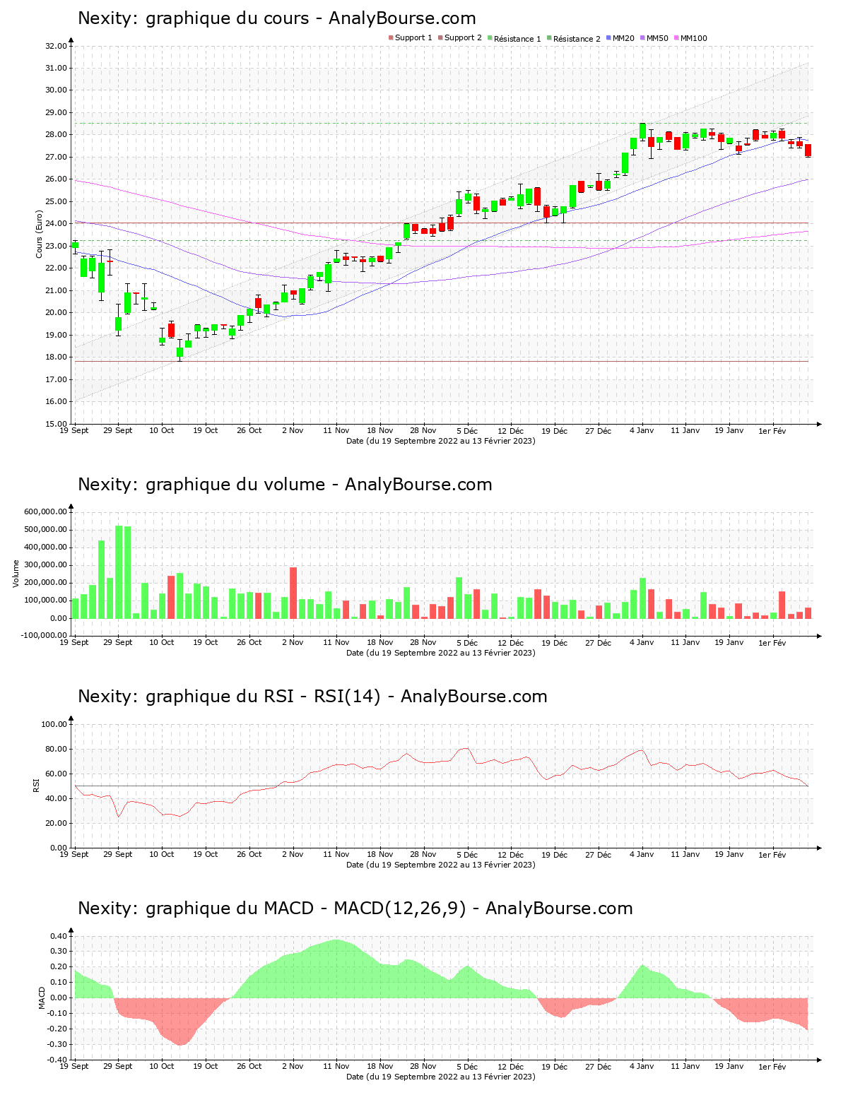Click the date range caption under RSI chart
Viewport: 848px width, 1095px height.
coord(440,865)
